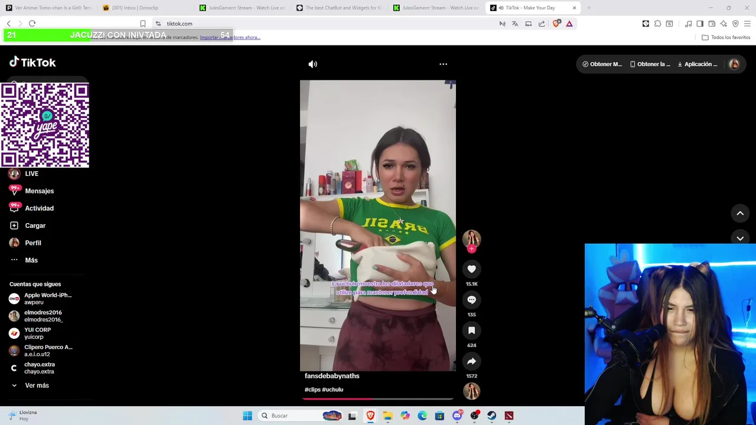Click the share page icon in address bar
This screenshot has height=425, width=756.
tap(542, 24)
